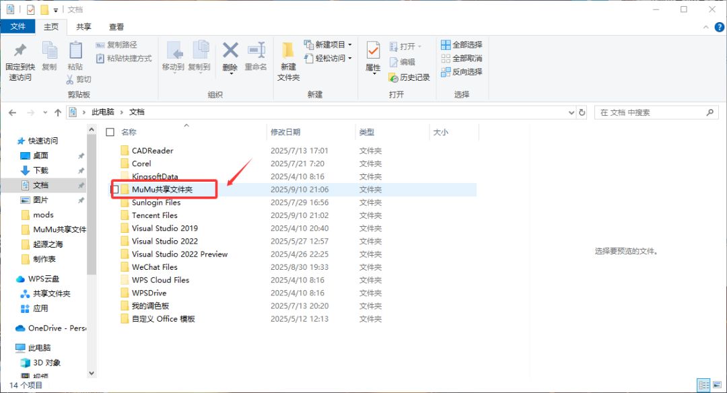Switch to the View (查看) ribbon tab

[x=116, y=27]
